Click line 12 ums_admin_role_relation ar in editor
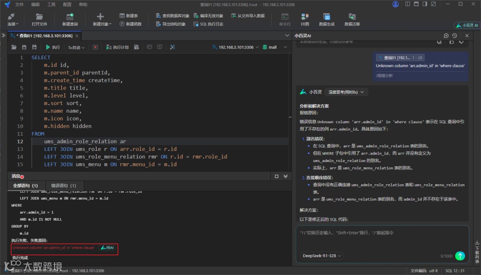481x275 pixels. (x=85, y=142)
